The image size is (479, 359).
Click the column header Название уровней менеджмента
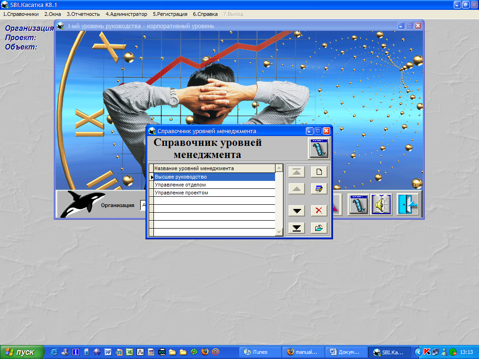(x=214, y=168)
